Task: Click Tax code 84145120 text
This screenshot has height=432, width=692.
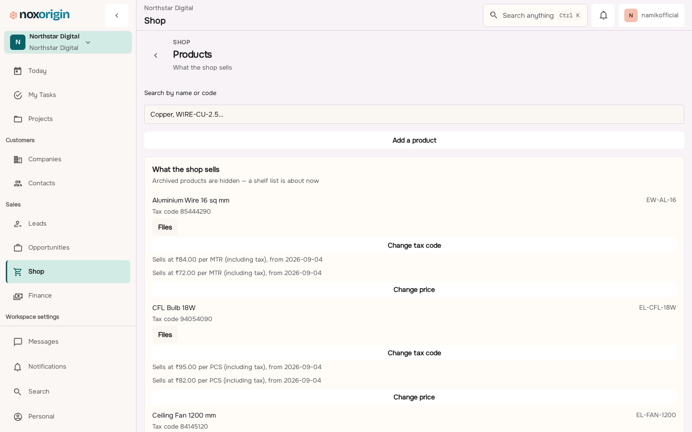Action: [x=180, y=427]
